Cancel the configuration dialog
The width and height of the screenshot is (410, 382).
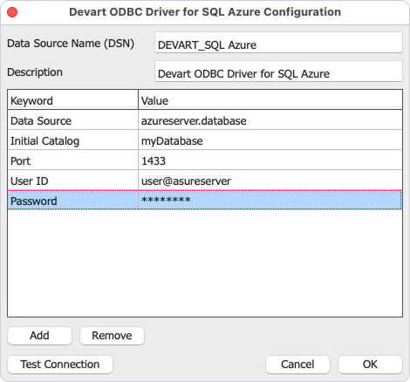pyautogui.click(x=297, y=365)
